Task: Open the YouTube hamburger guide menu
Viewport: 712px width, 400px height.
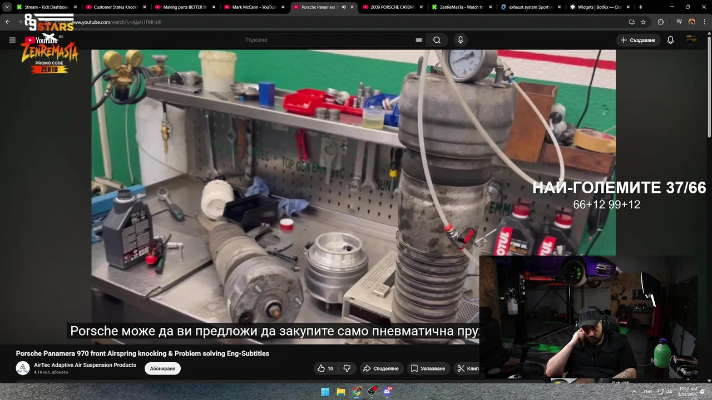Action: click(x=12, y=40)
